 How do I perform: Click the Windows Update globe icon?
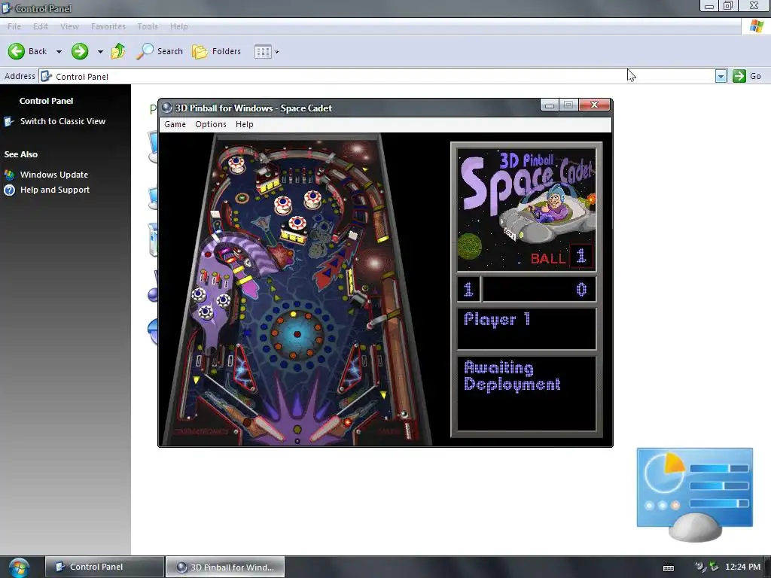9,175
